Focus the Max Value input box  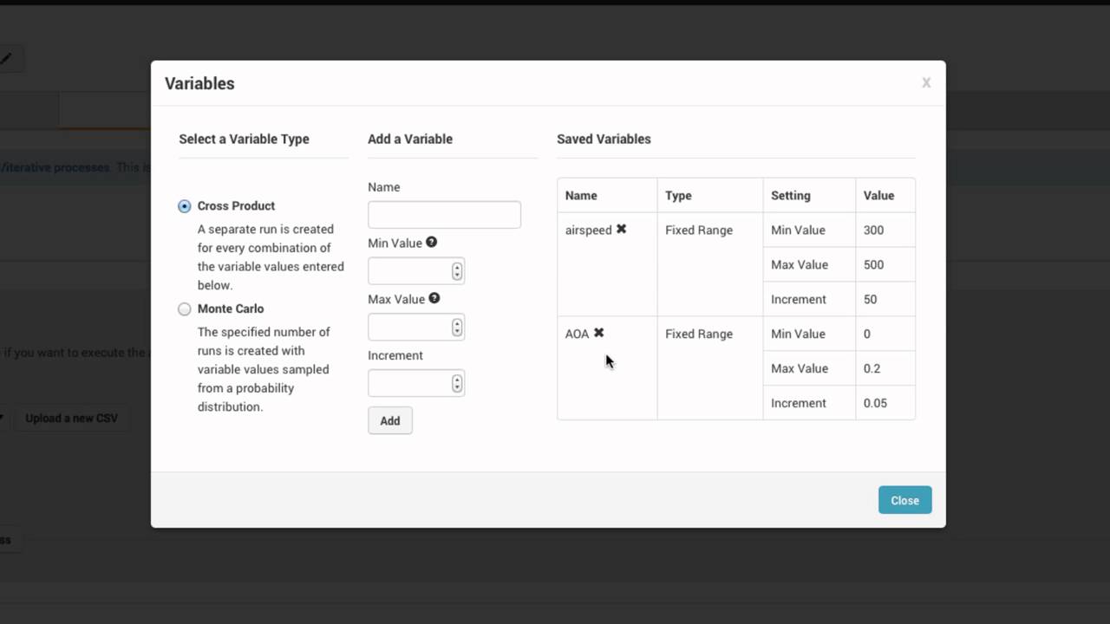409,328
